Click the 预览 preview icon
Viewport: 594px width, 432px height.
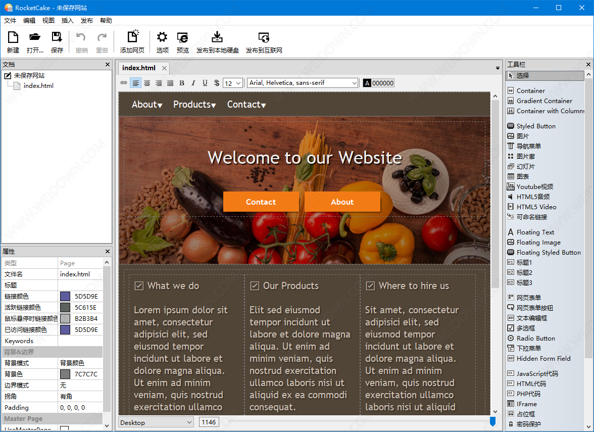(183, 37)
